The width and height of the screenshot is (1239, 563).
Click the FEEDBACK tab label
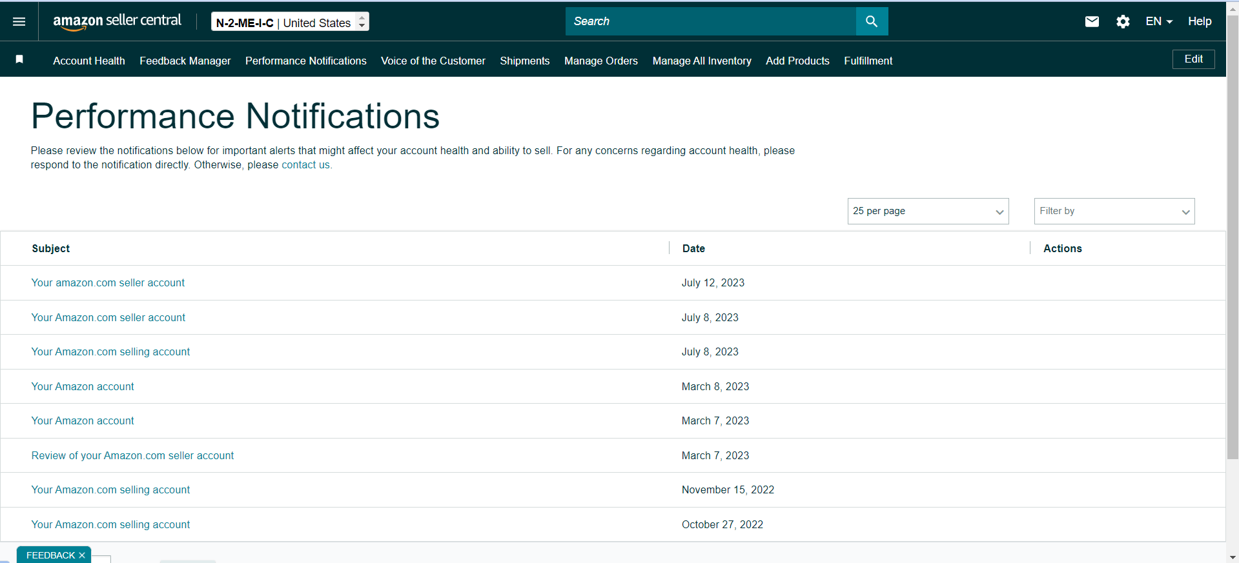50,555
